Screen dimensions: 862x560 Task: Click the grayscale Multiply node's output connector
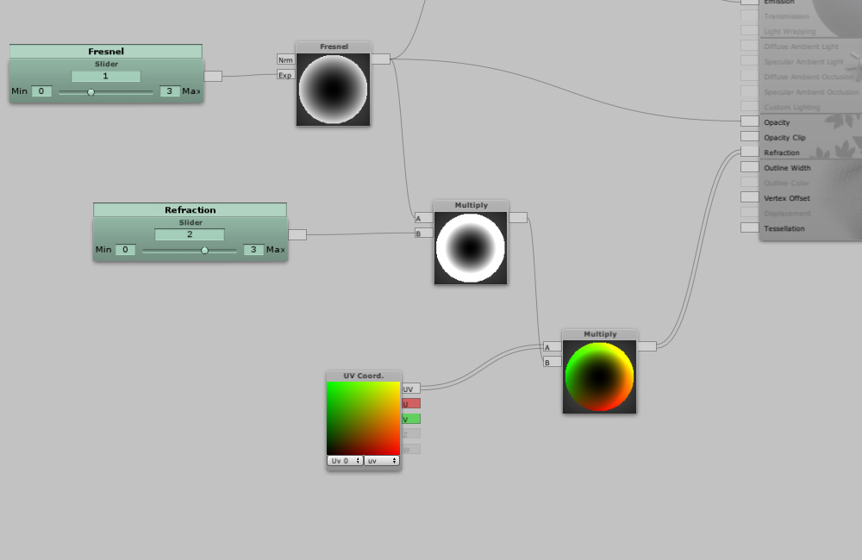tap(518, 218)
